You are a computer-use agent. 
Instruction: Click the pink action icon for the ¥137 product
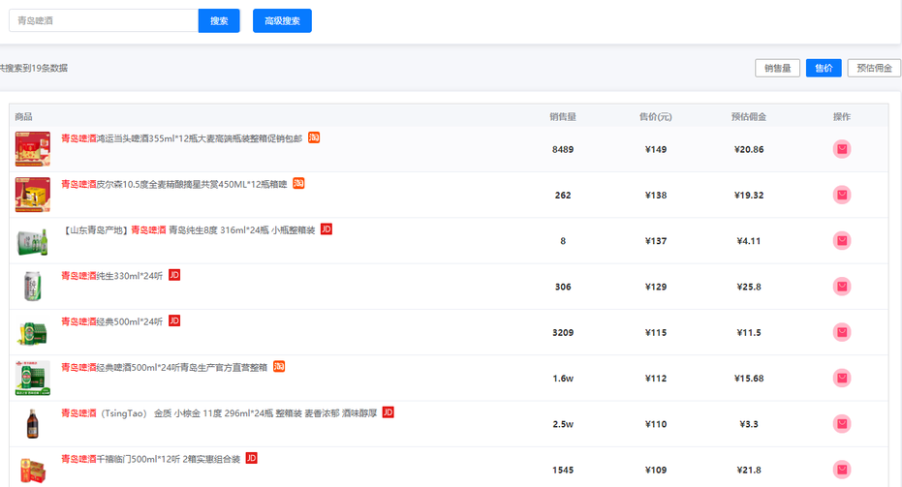[x=842, y=240]
